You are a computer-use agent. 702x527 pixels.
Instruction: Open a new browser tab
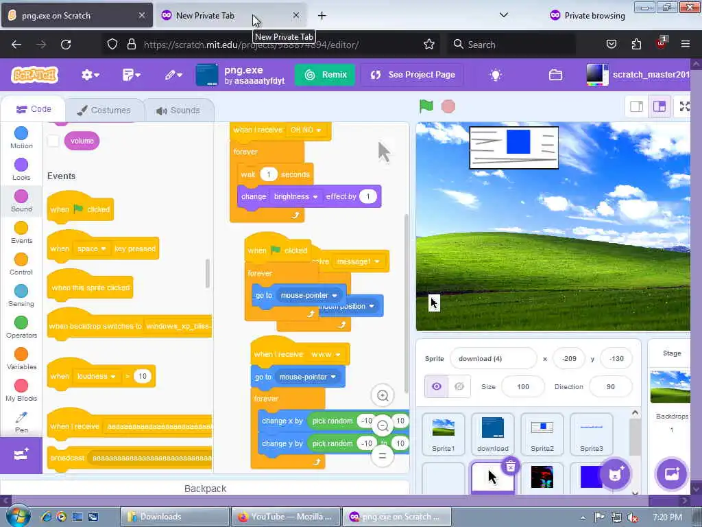322,16
